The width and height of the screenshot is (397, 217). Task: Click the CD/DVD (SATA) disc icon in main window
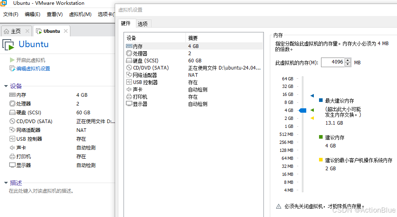(x=12, y=121)
